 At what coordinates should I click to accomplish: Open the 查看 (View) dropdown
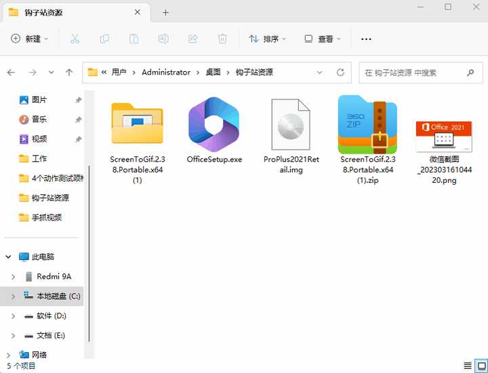click(x=323, y=39)
